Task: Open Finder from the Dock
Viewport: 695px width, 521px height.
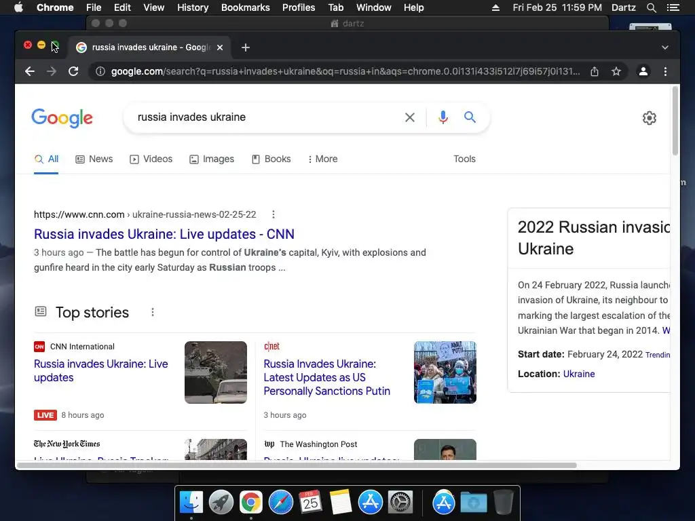Action: coord(191,502)
